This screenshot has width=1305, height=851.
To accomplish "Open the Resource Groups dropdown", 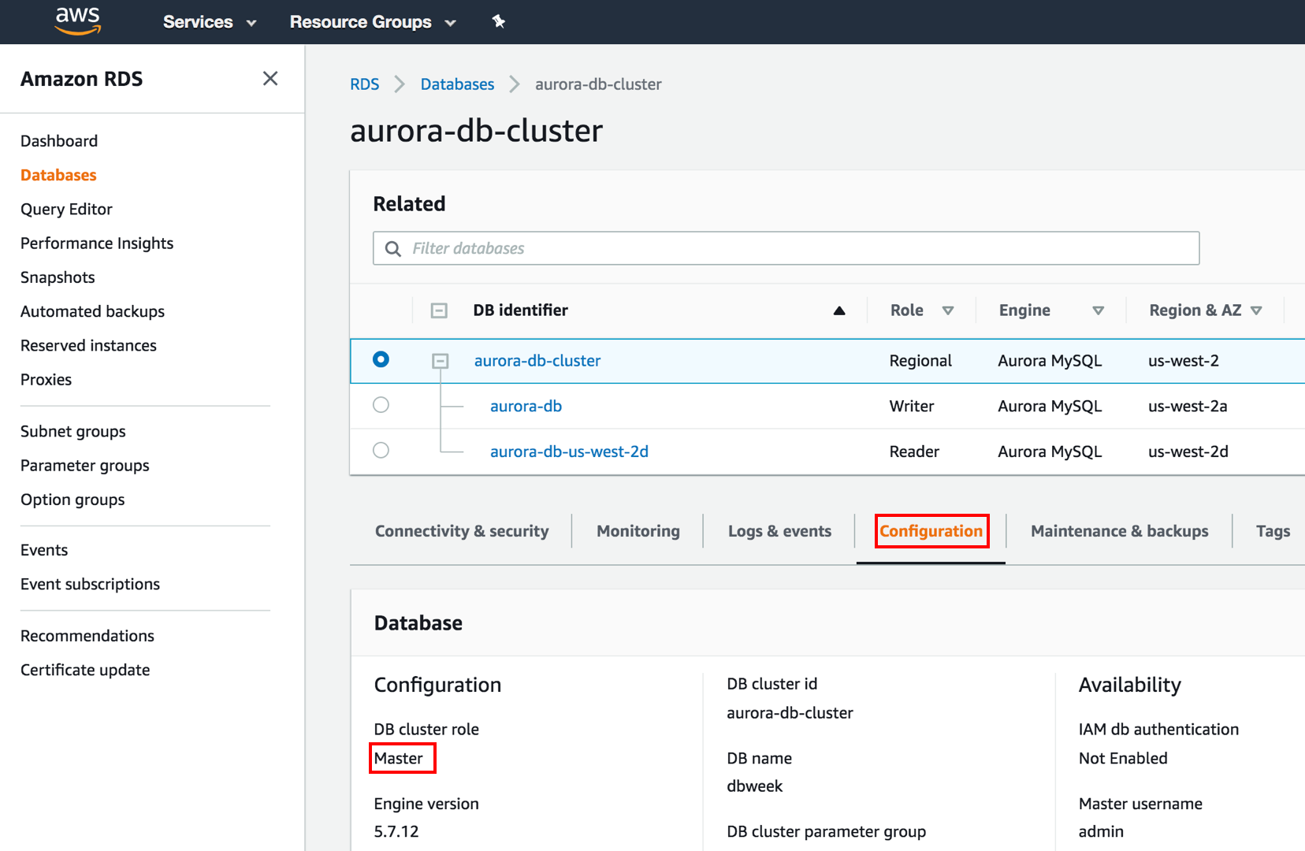I will [373, 22].
